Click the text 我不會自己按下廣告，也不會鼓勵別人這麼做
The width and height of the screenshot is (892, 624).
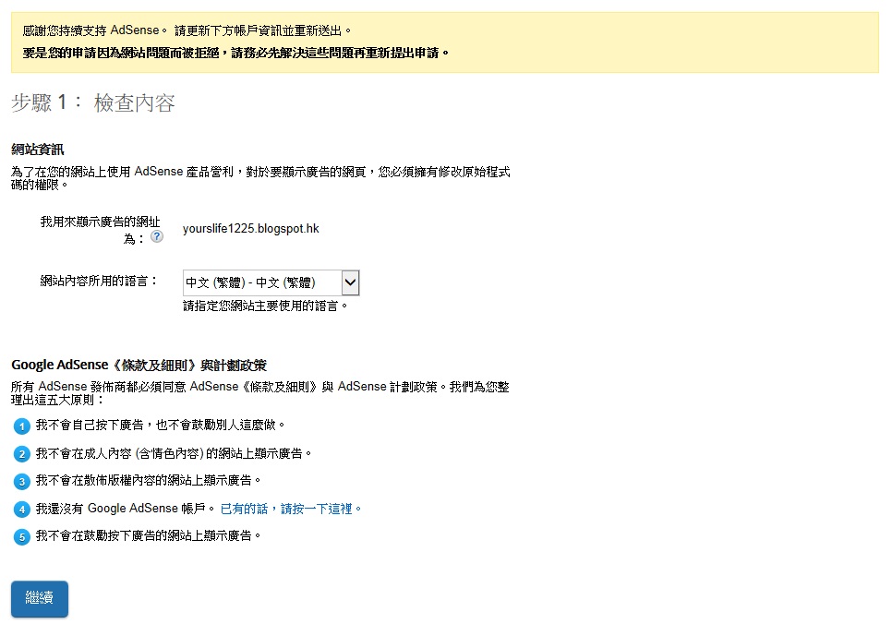[x=161, y=425]
